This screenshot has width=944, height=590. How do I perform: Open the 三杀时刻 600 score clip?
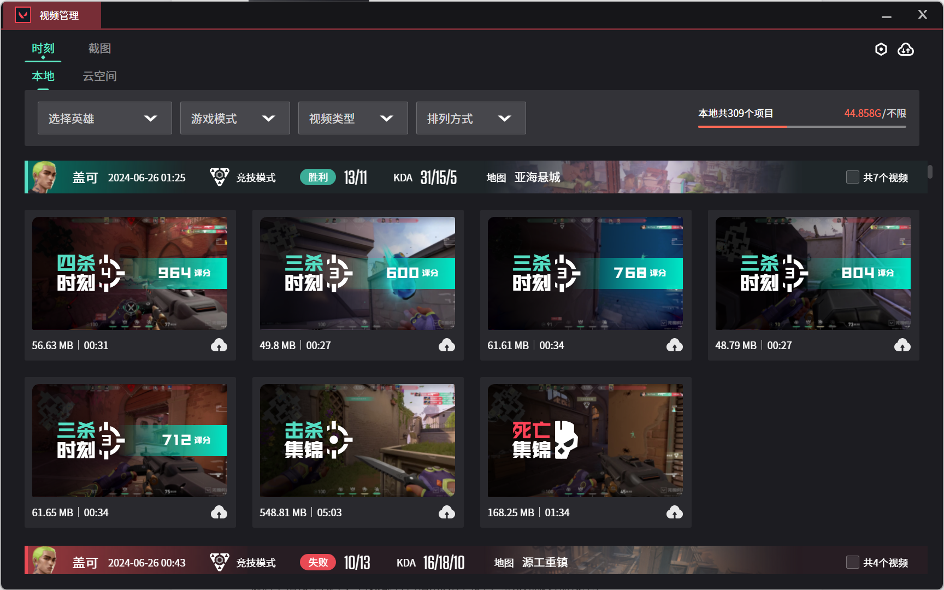357,273
